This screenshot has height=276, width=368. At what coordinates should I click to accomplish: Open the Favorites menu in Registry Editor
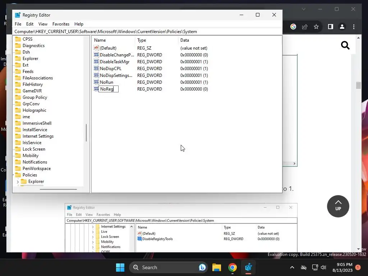point(61,24)
